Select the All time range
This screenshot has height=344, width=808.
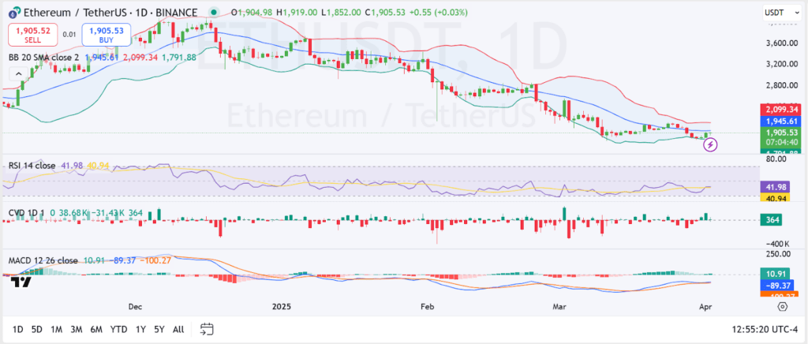click(178, 329)
